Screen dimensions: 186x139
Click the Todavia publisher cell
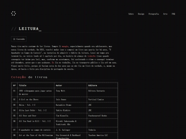tap(102, 130)
